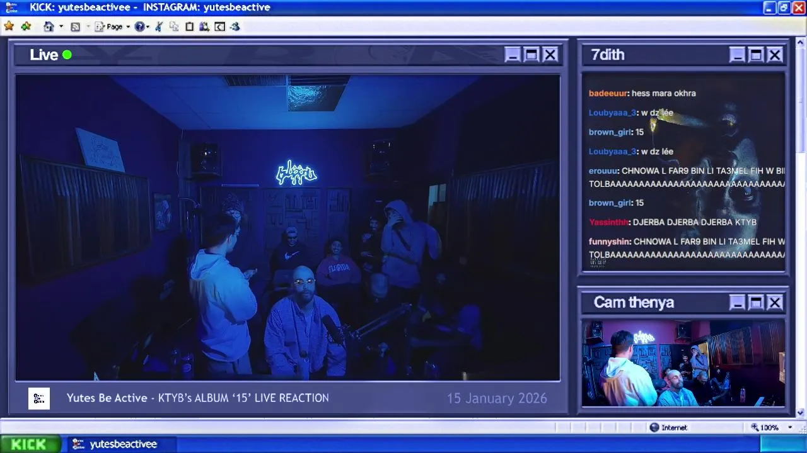The width and height of the screenshot is (807, 453).
Task: Minimize the Cam thenya panel
Action: tap(737, 303)
